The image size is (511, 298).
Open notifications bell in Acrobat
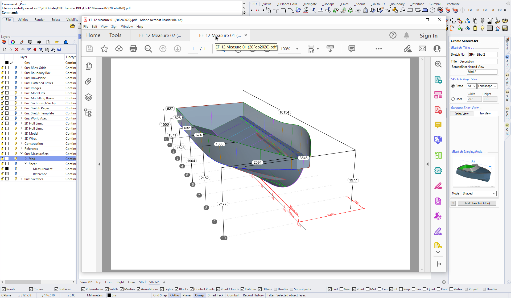(406, 35)
